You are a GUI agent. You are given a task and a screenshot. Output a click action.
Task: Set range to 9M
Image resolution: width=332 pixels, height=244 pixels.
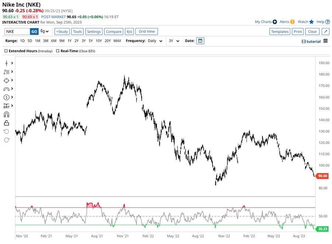coord(62,41)
